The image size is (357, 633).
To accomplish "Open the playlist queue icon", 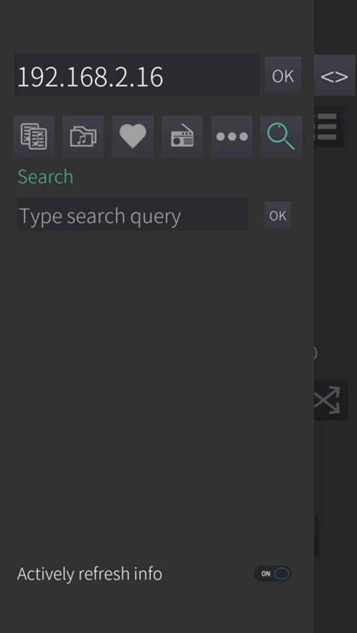I will 34,136.
